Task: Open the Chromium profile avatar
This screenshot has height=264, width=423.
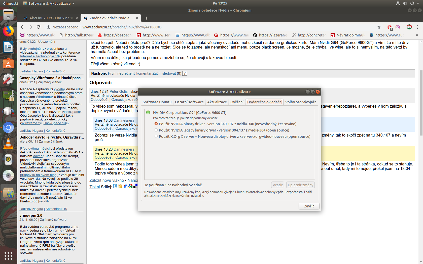Action: click(x=409, y=27)
